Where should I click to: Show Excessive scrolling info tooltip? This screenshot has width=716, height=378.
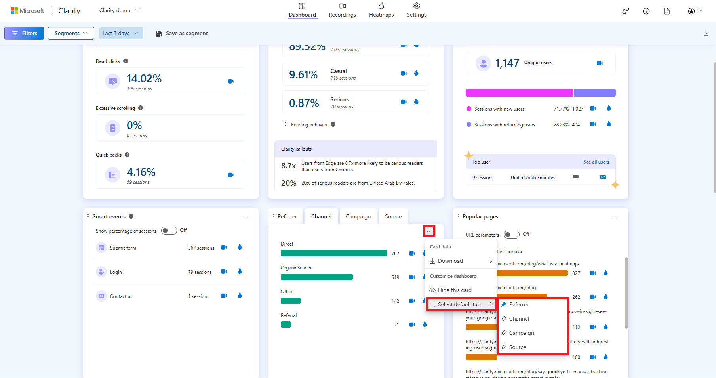(141, 108)
